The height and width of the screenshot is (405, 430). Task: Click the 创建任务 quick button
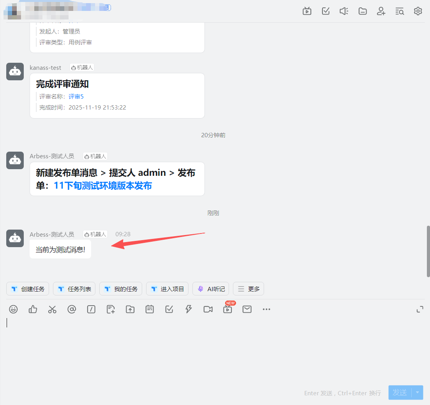28,288
